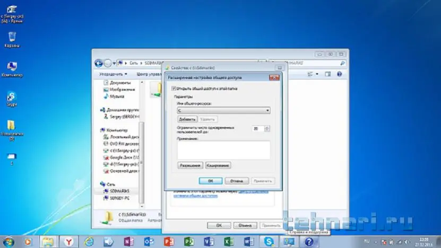Click the Explorer help question-mark icon
The image size is (441, 248).
pyautogui.click(x=340, y=74)
